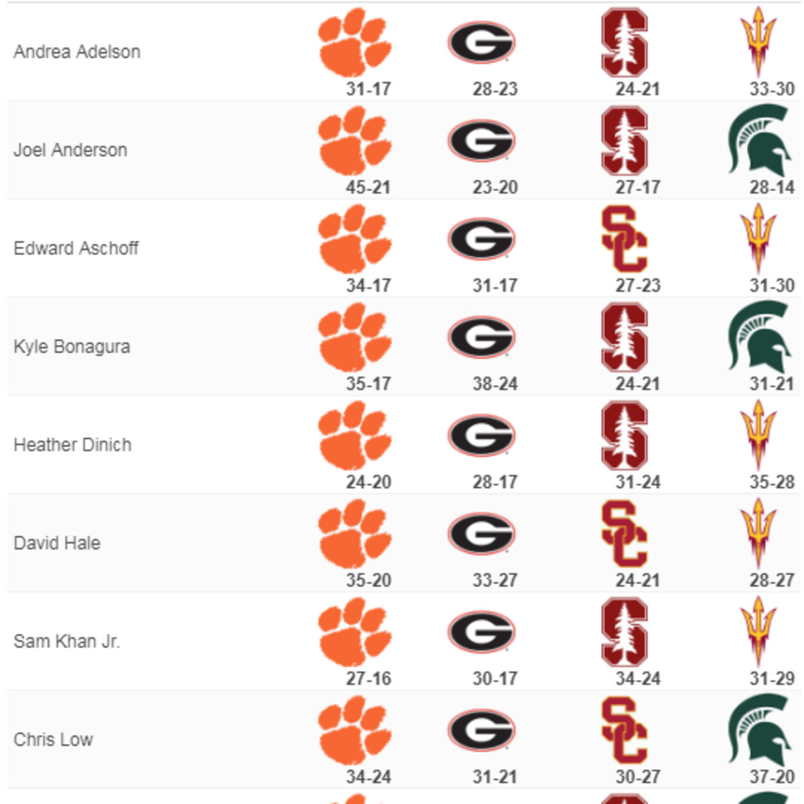Click David Hale's 24-21 USC score
The height and width of the screenshot is (804, 804).
tap(638, 580)
